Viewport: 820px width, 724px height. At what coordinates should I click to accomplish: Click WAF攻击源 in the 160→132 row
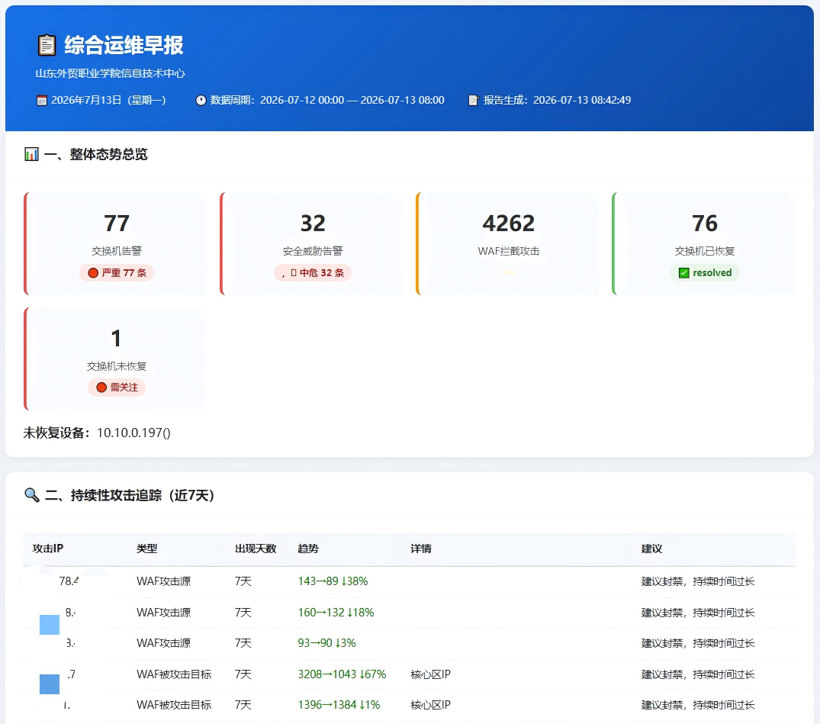point(164,613)
